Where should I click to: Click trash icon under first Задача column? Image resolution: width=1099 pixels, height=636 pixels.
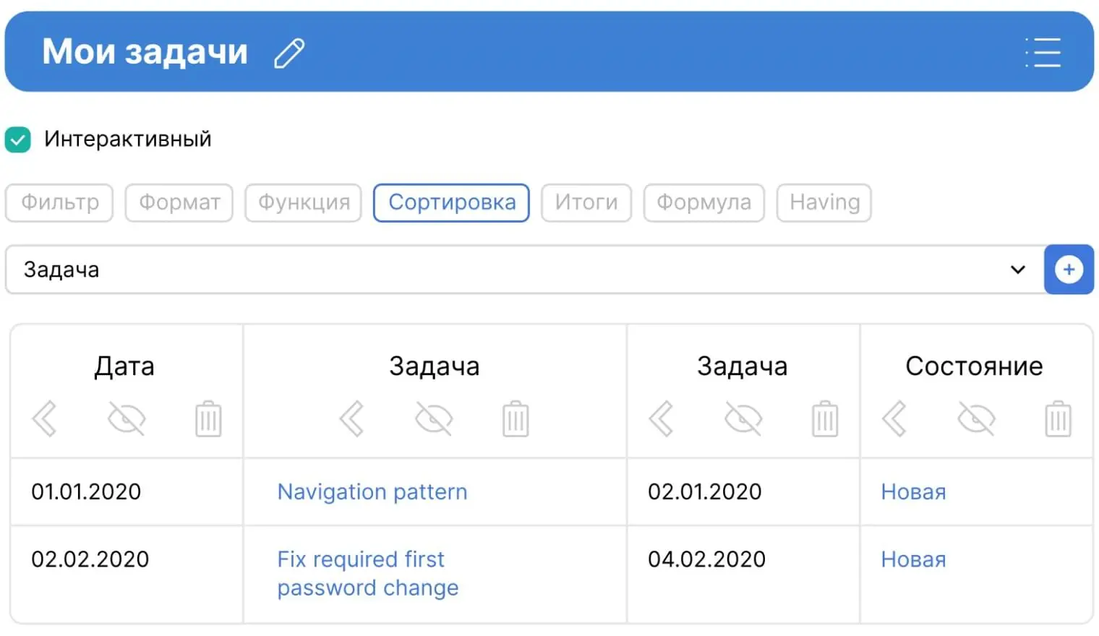tap(516, 418)
